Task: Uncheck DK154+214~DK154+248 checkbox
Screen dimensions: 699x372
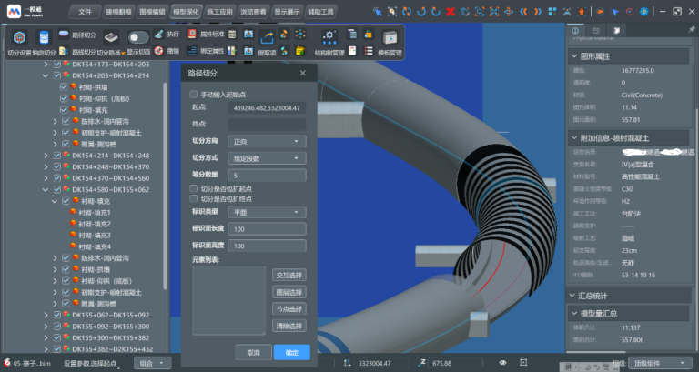Action: (57, 156)
